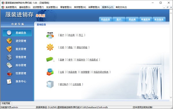Open the 员工 link

81,35
